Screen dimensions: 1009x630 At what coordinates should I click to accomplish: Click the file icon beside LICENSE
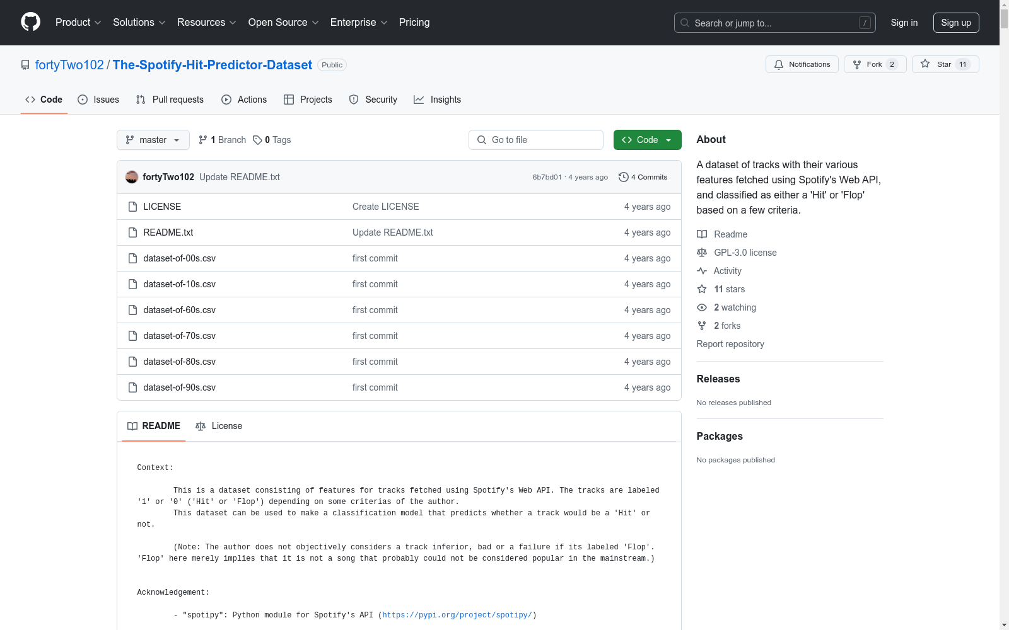132,207
